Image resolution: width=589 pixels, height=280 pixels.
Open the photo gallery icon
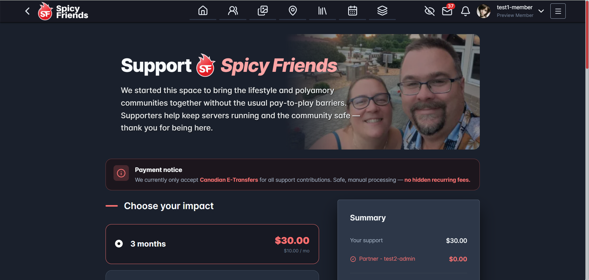(263, 11)
